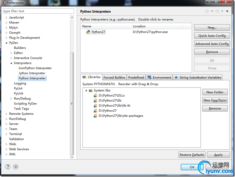Click the Apply button

click(218, 155)
